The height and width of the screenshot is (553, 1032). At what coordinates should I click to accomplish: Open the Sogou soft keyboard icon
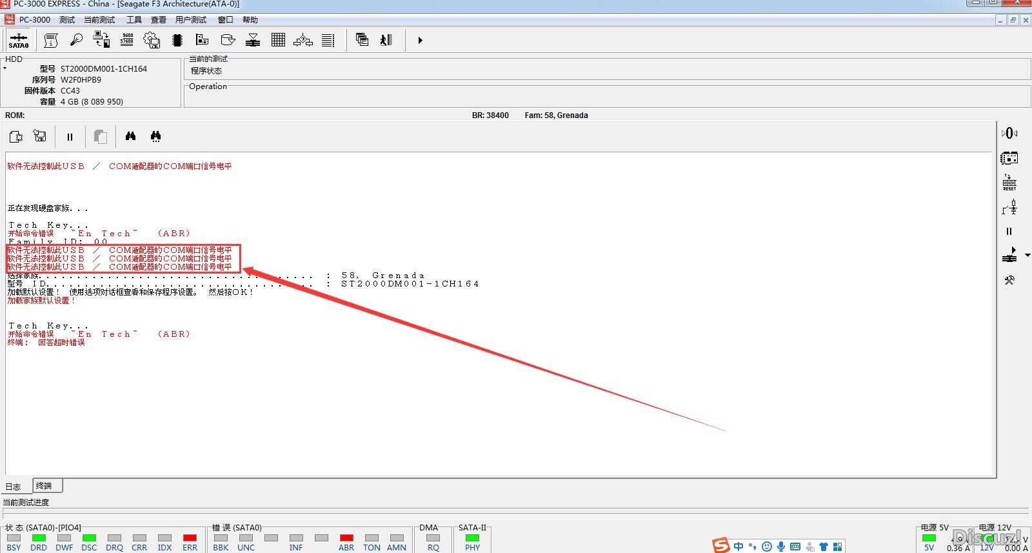coord(795,547)
